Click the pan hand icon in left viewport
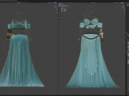Image resolution: width=129 pixels, height=96 pixels. (x=57, y=11)
